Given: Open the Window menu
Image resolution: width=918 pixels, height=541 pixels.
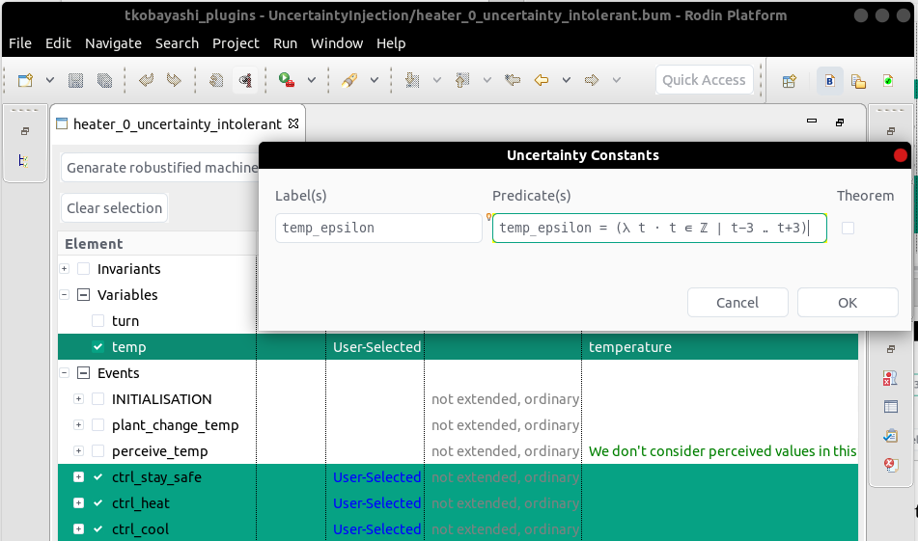Looking at the screenshot, I should click(337, 43).
